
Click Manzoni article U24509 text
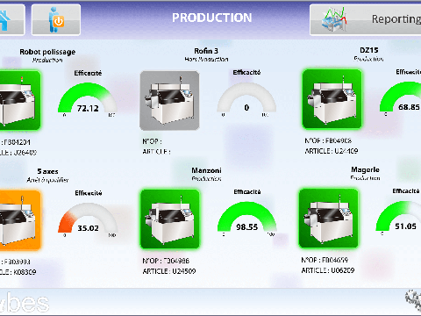click(x=169, y=271)
